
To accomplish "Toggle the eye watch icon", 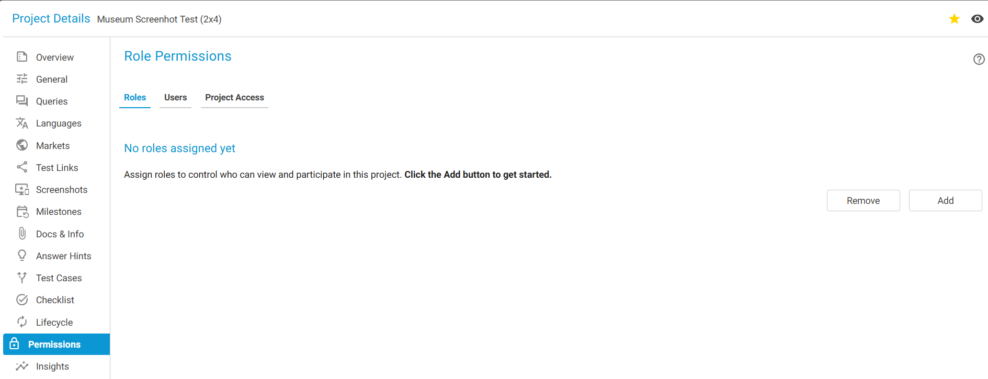I will 977,19.
